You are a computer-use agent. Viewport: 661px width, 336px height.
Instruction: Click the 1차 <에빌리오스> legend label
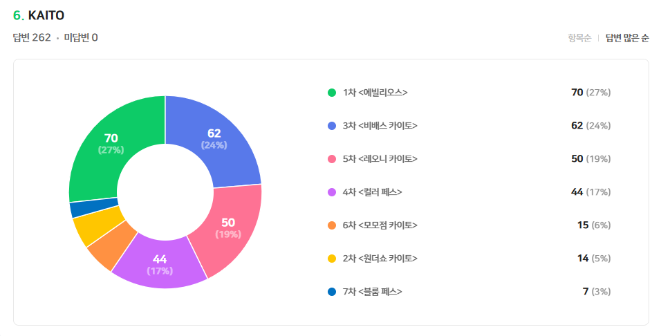pos(375,93)
